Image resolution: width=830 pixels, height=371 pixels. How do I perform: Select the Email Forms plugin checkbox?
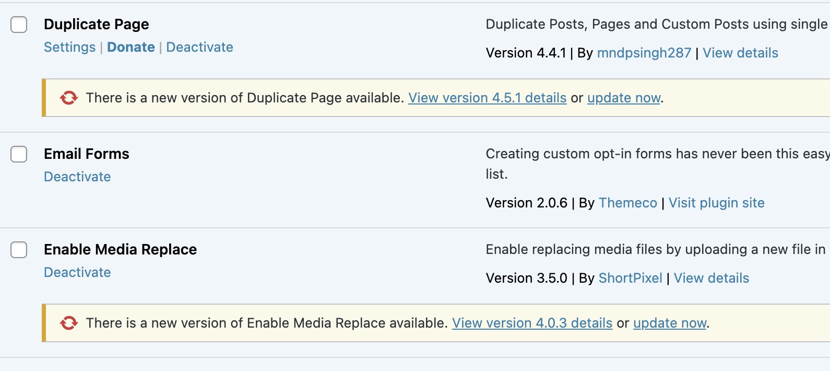19,154
